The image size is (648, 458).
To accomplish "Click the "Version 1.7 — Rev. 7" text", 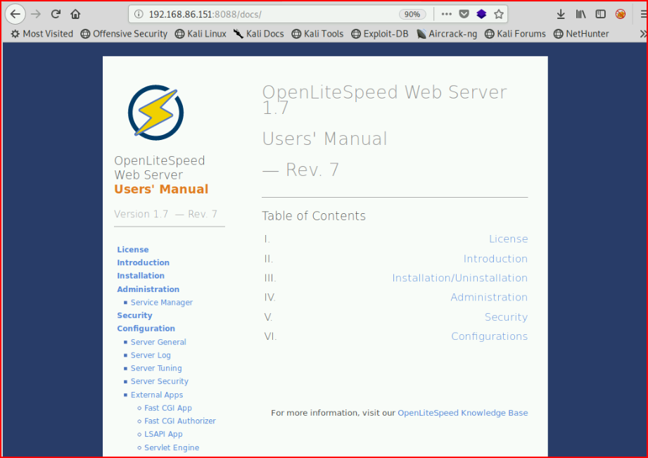I will pyautogui.click(x=165, y=214).
